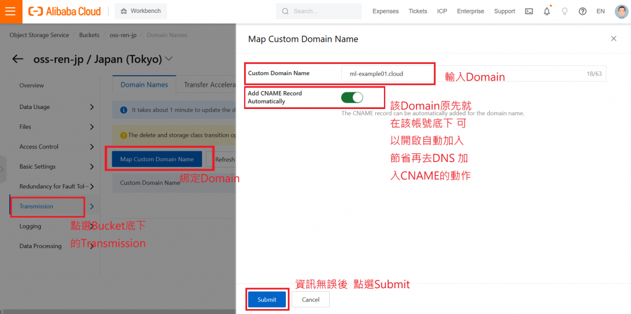Screen dimensions: 631x314
Task: Click Cancel in the domain panel
Action: pyautogui.click(x=311, y=299)
